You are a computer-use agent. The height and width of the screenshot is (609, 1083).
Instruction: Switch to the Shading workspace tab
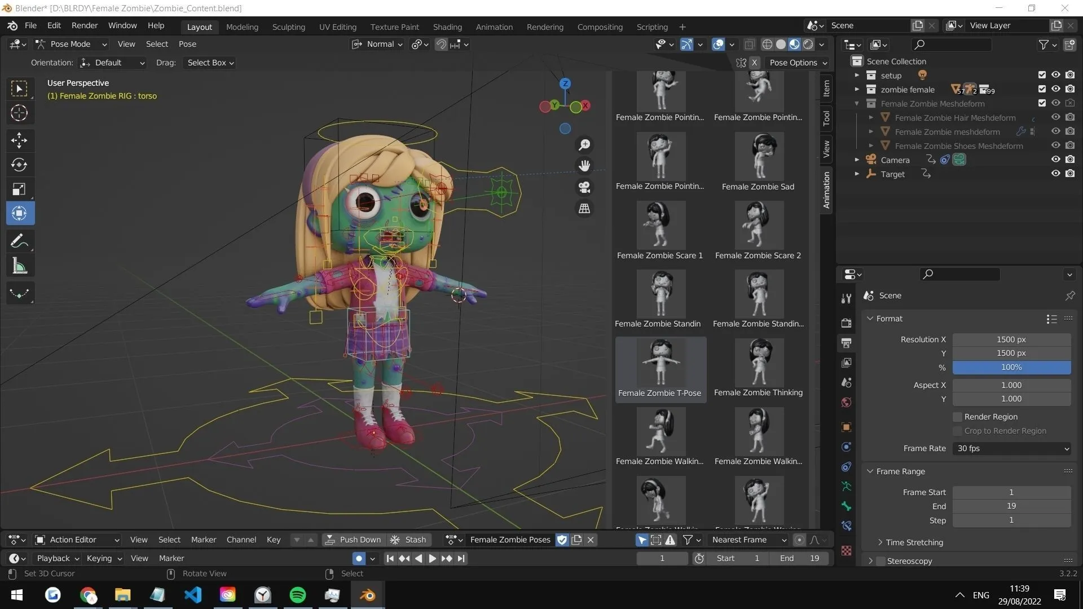(x=447, y=27)
